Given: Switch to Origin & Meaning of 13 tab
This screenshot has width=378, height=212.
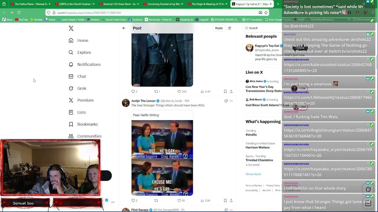Looking at the screenshot, I should point(207,4).
